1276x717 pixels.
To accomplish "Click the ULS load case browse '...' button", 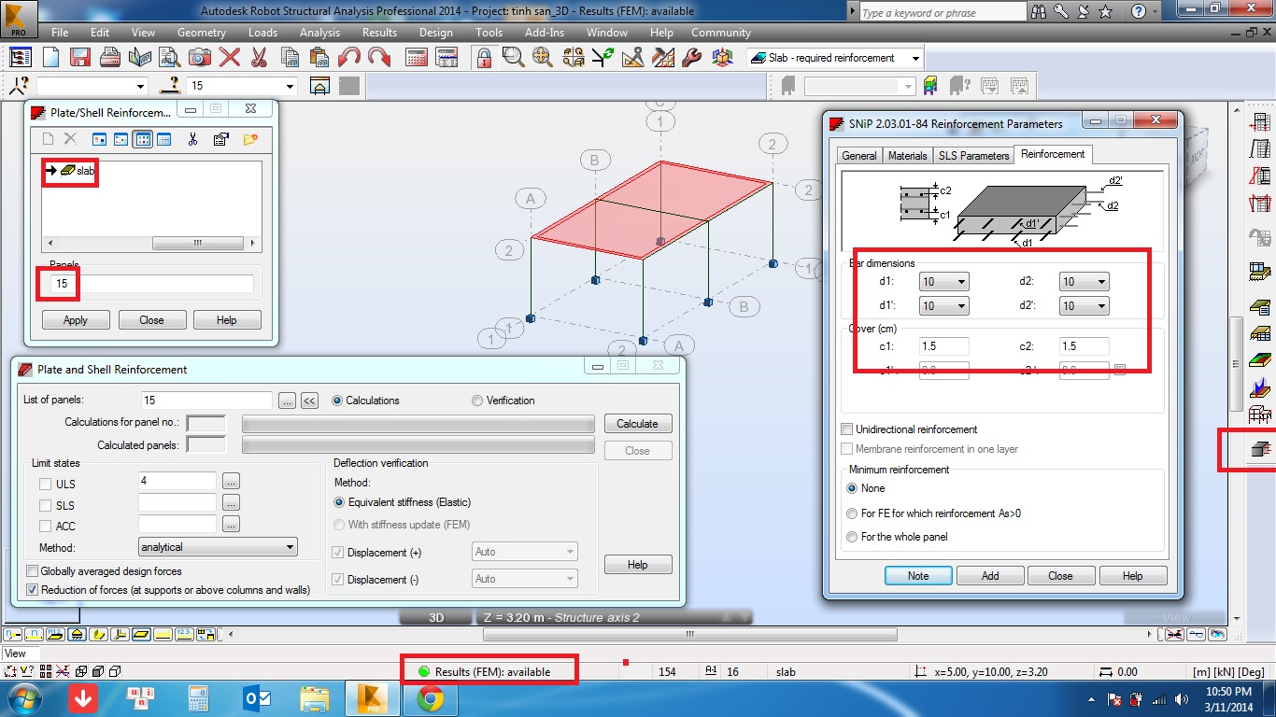I will 231,482.
